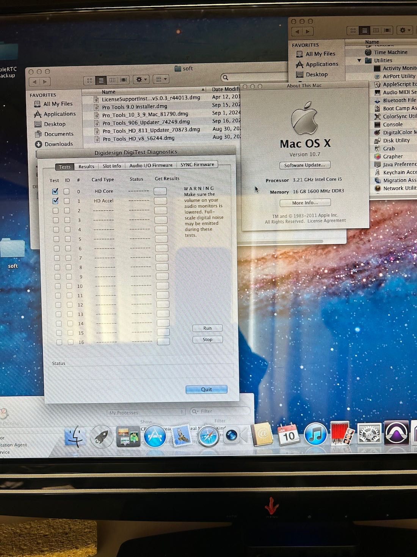Launch the App Store from Dock
The width and height of the screenshot is (417, 557).
[155, 436]
